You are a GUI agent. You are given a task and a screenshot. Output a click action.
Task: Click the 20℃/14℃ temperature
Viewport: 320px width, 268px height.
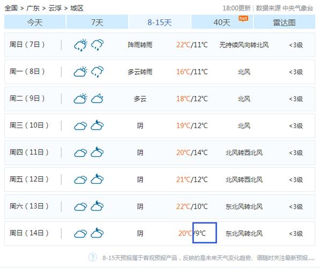192,153
